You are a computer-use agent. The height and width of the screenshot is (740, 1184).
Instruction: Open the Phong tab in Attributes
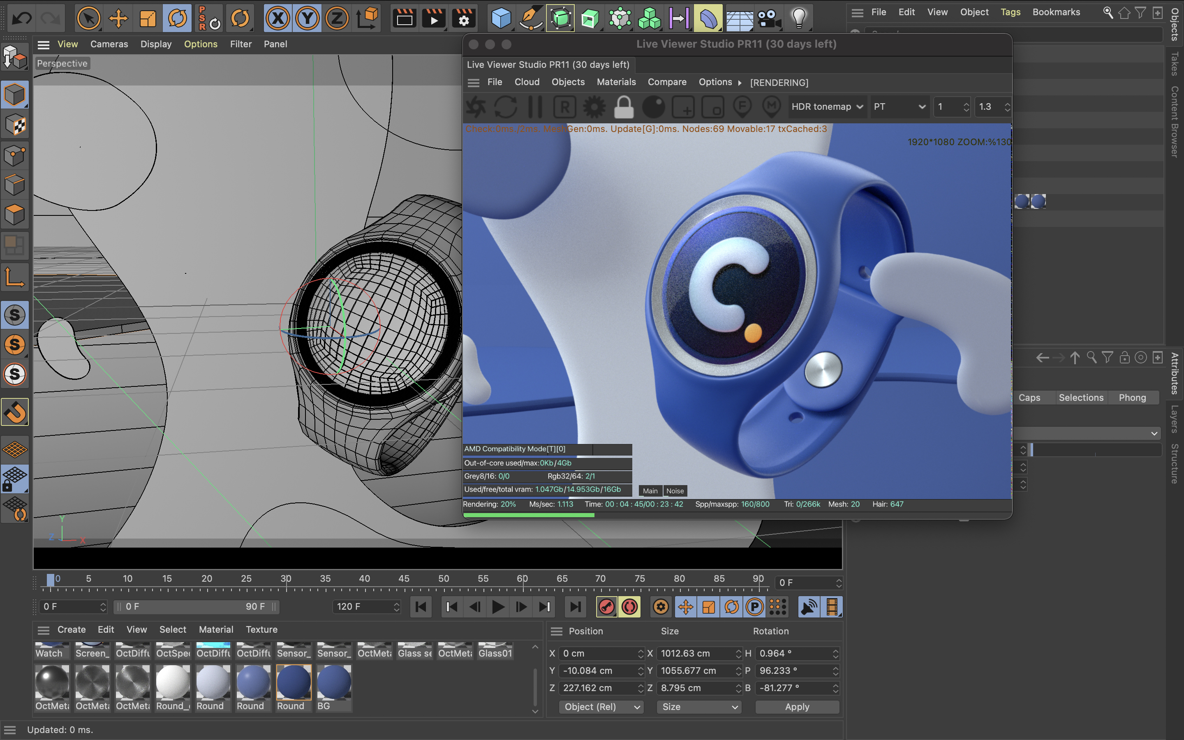tap(1132, 398)
